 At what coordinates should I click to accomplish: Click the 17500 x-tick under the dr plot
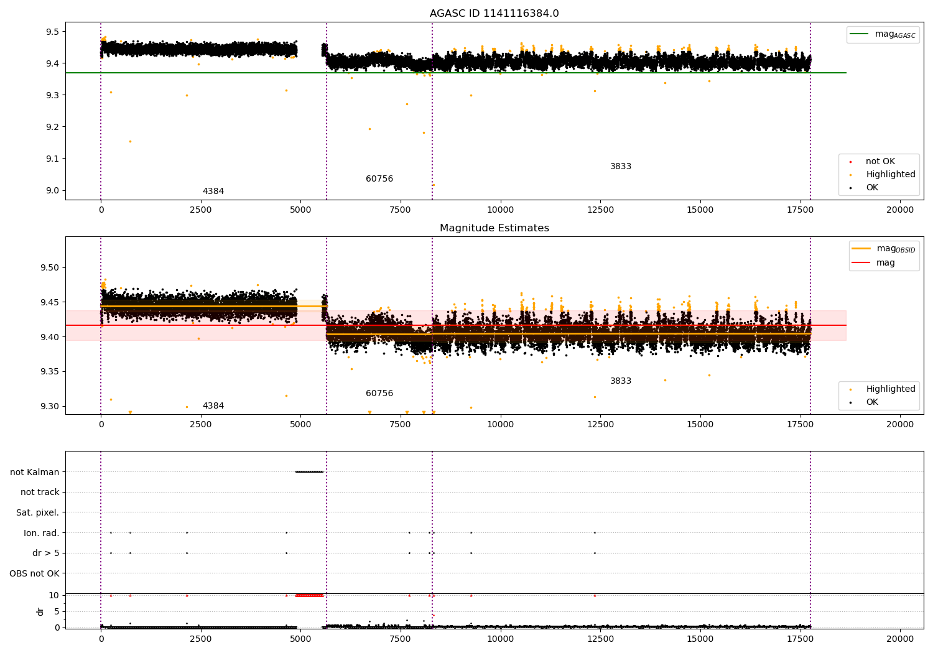coord(800,639)
